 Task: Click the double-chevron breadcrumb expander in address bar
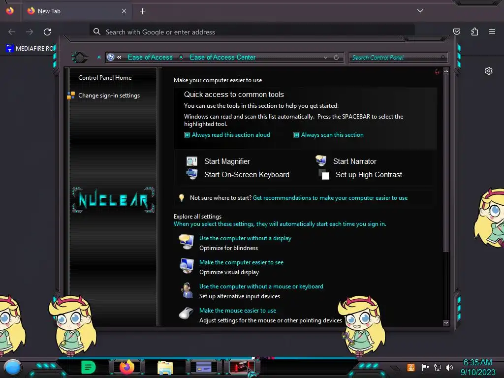119,57
